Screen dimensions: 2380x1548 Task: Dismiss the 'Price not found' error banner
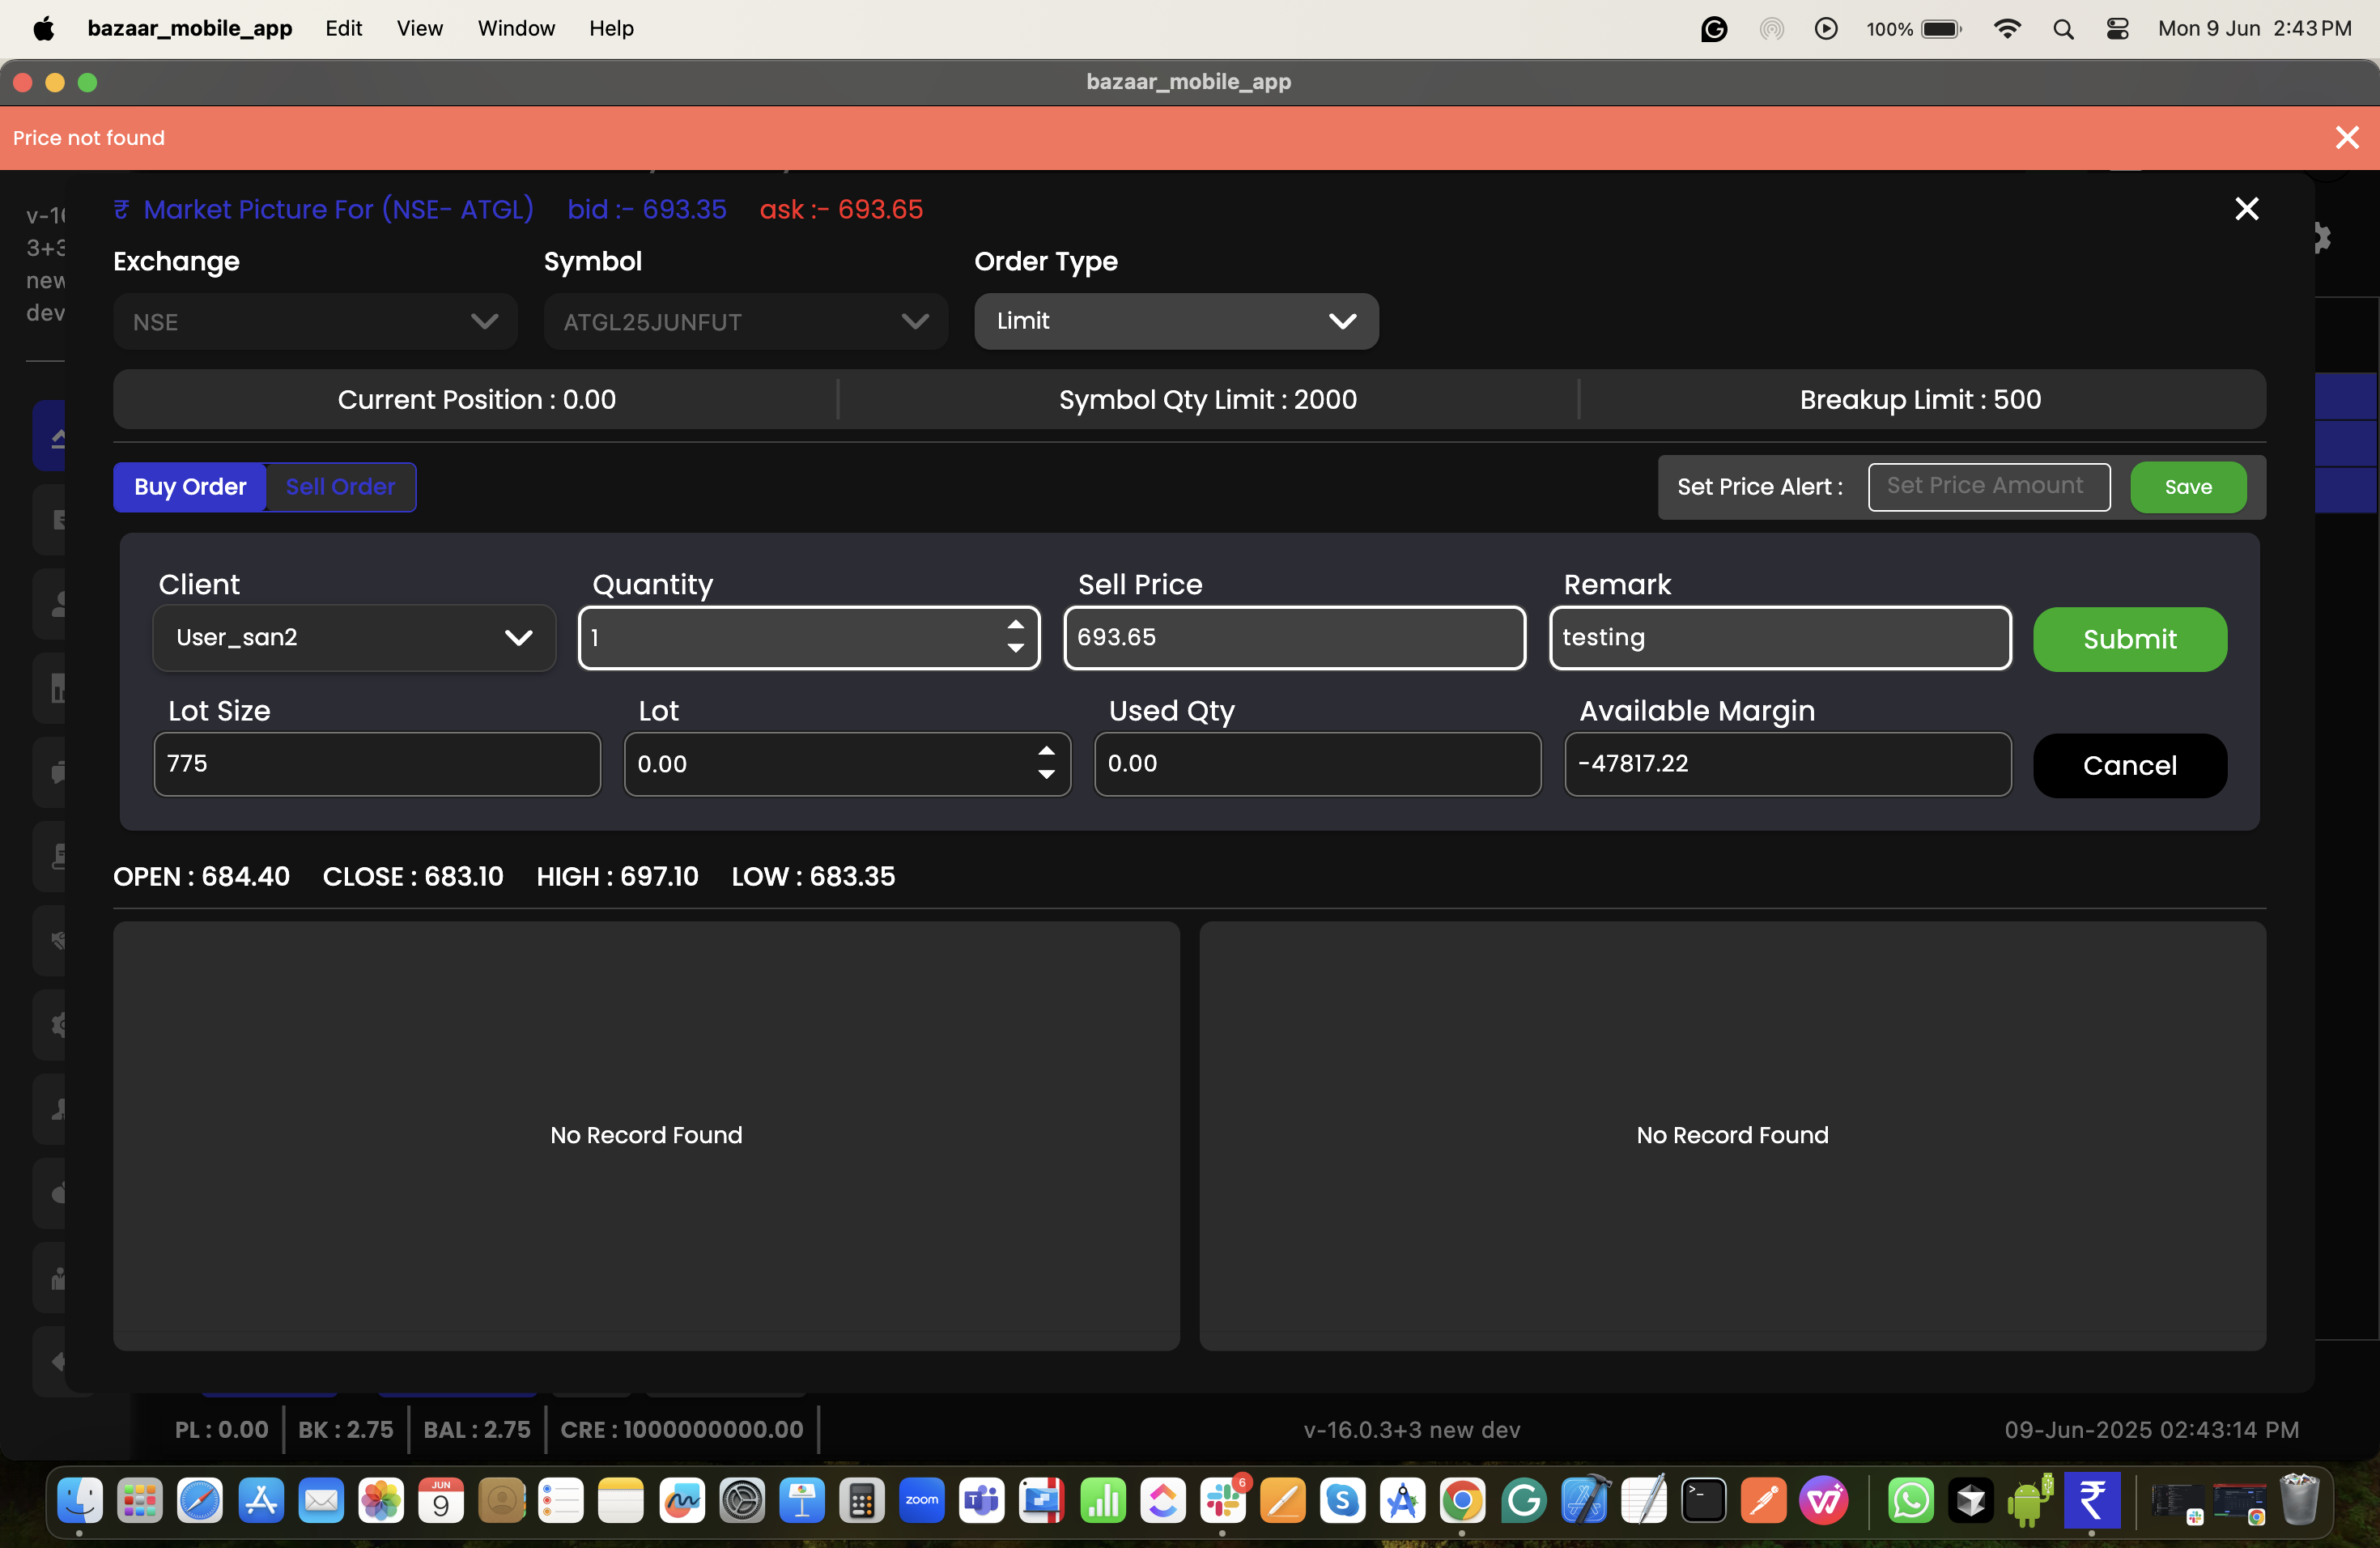[x=2346, y=138]
